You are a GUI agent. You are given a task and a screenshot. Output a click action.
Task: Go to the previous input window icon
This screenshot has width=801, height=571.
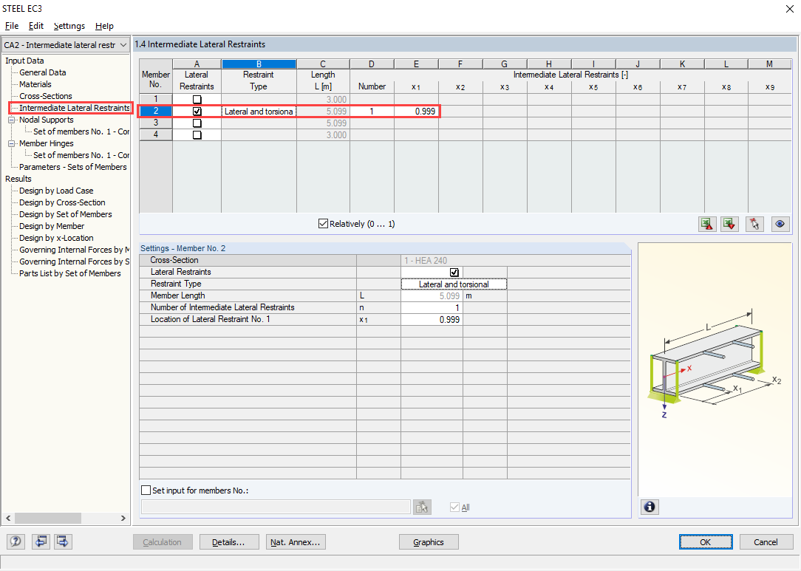[x=41, y=541]
